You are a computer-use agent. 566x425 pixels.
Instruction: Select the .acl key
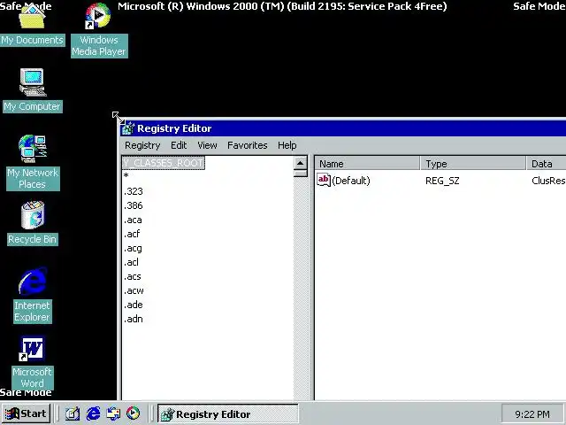(131, 262)
